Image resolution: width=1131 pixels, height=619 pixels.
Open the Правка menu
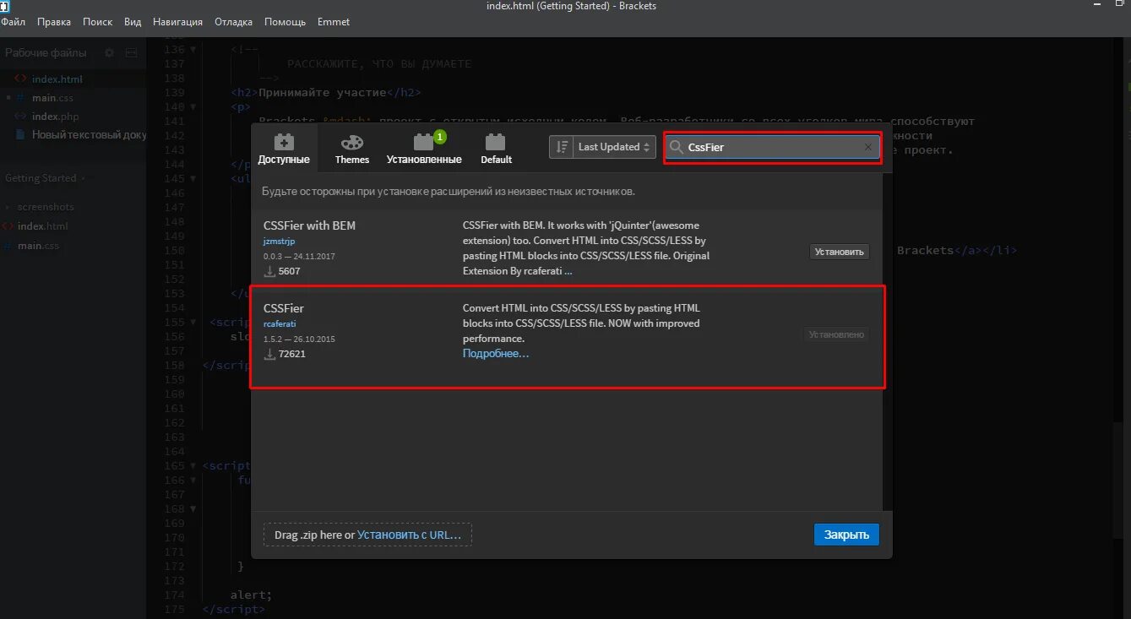(x=54, y=22)
